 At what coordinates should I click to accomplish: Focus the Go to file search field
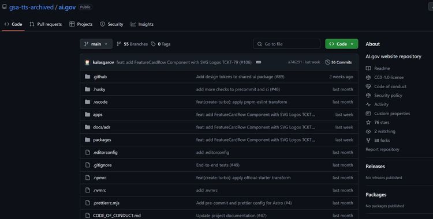(286, 44)
